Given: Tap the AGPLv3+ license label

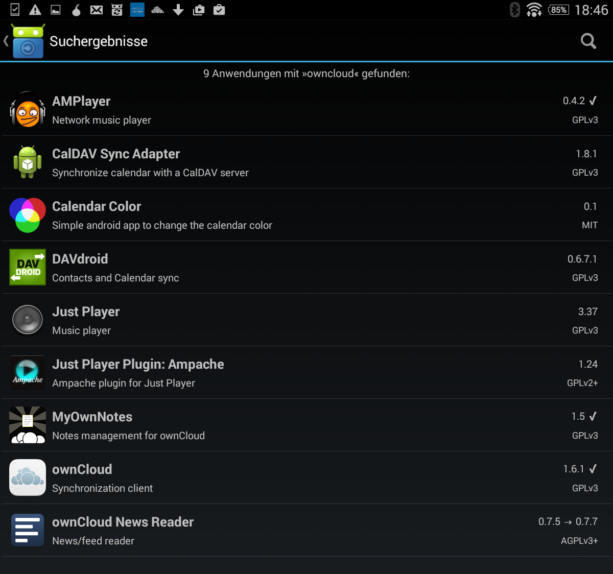Looking at the screenshot, I should point(579,541).
